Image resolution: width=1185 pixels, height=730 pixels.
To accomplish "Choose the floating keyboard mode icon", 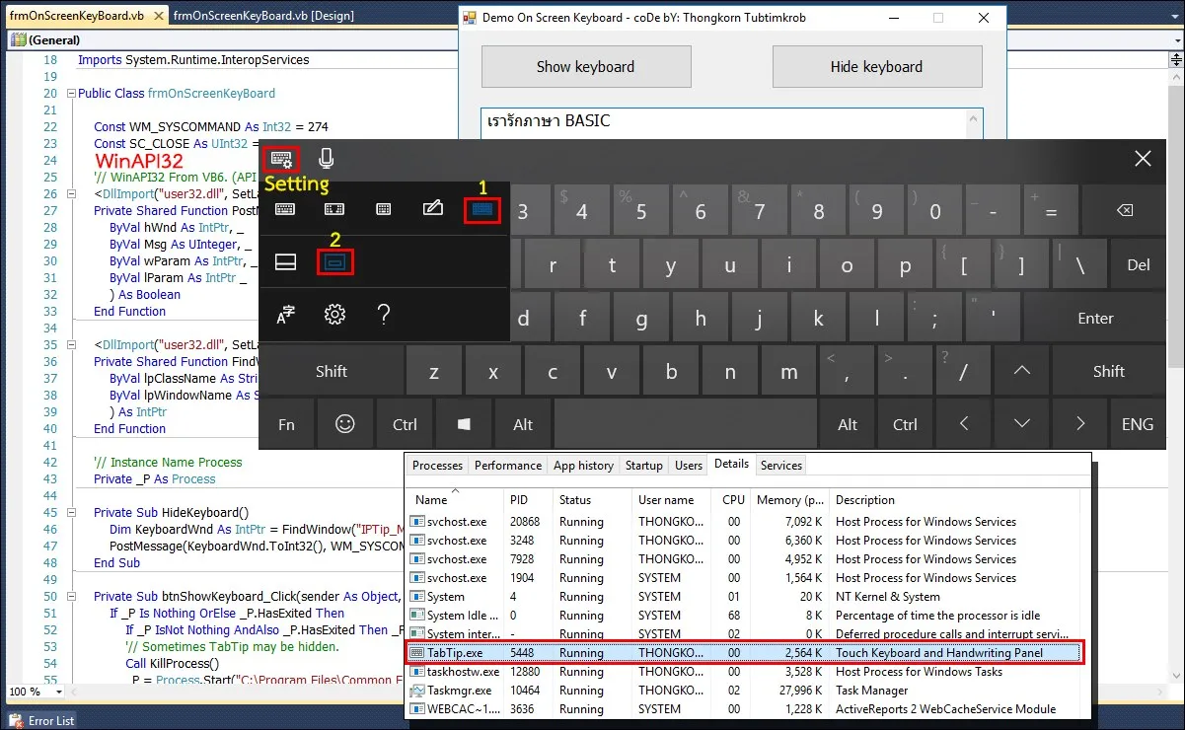I will 334,261.
